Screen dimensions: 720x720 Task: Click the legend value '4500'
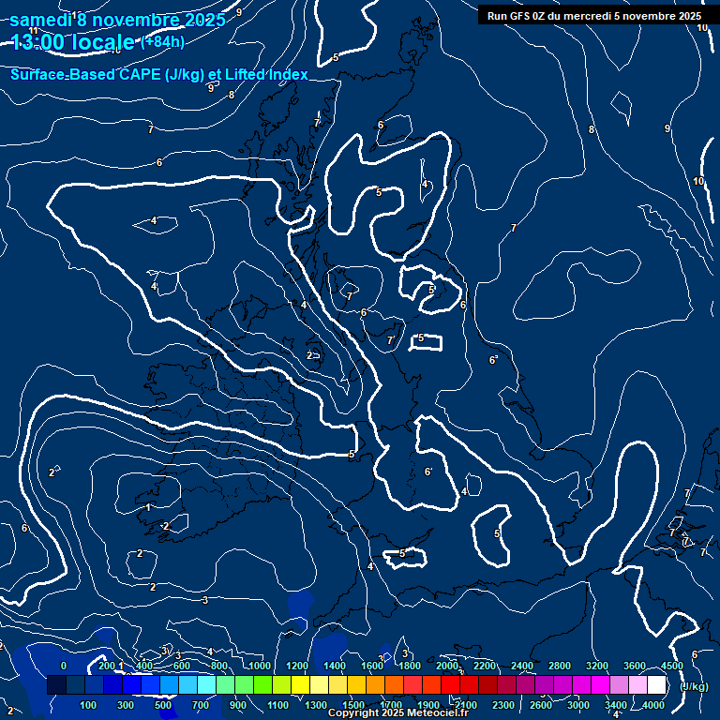672,666
